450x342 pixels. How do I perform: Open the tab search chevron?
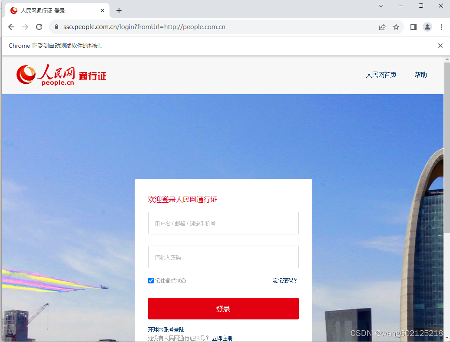pyautogui.click(x=381, y=6)
